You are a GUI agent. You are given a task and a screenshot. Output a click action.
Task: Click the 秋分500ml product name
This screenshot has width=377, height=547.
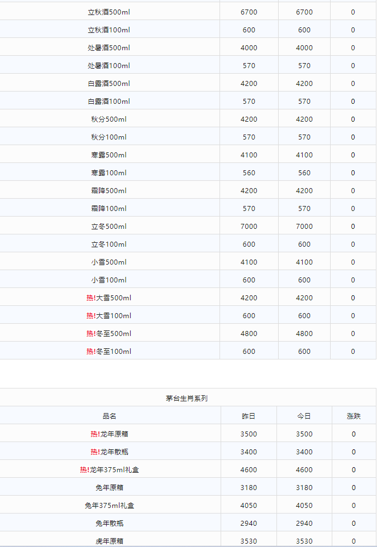click(x=109, y=119)
